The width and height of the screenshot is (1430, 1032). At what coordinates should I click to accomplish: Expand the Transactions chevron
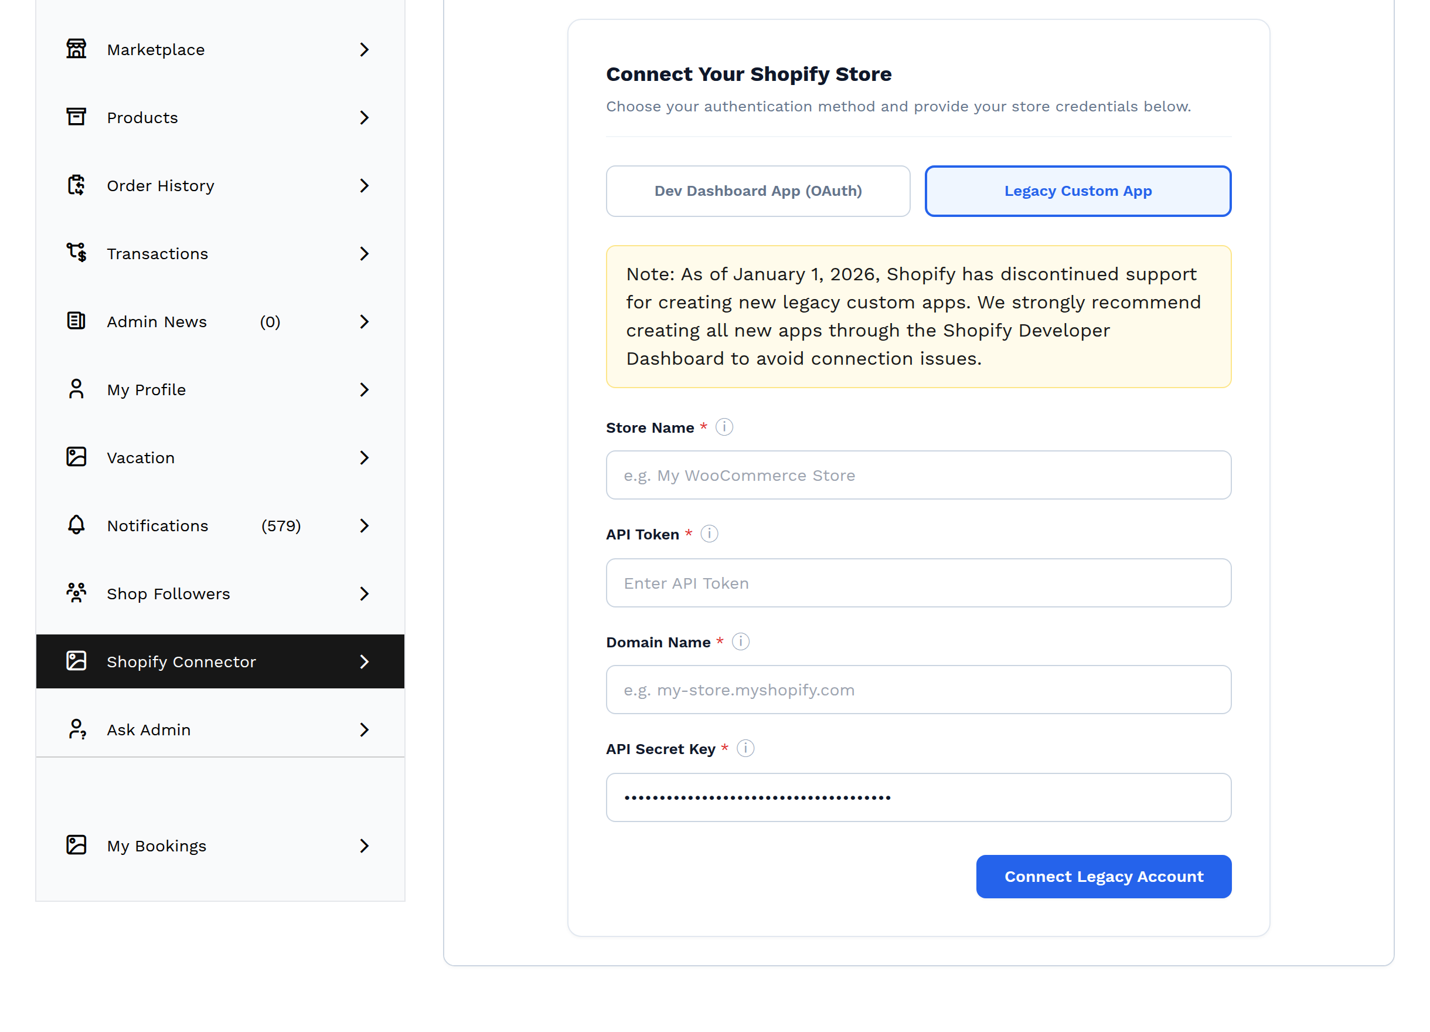(365, 254)
